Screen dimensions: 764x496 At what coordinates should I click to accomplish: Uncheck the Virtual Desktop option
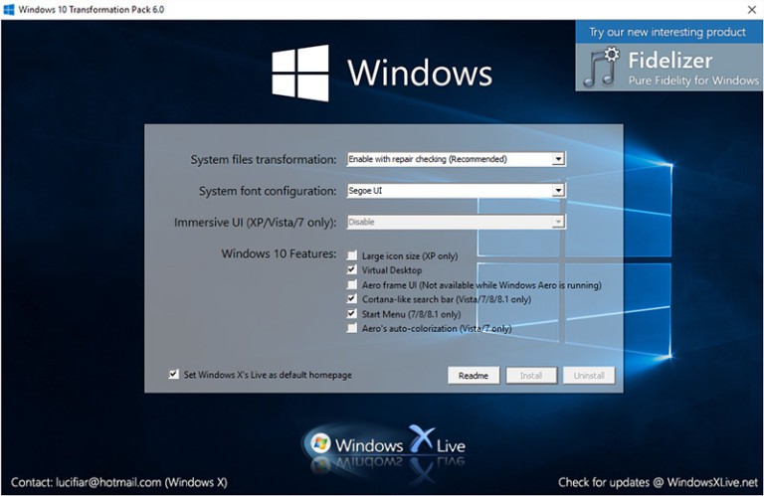(352, 269)
